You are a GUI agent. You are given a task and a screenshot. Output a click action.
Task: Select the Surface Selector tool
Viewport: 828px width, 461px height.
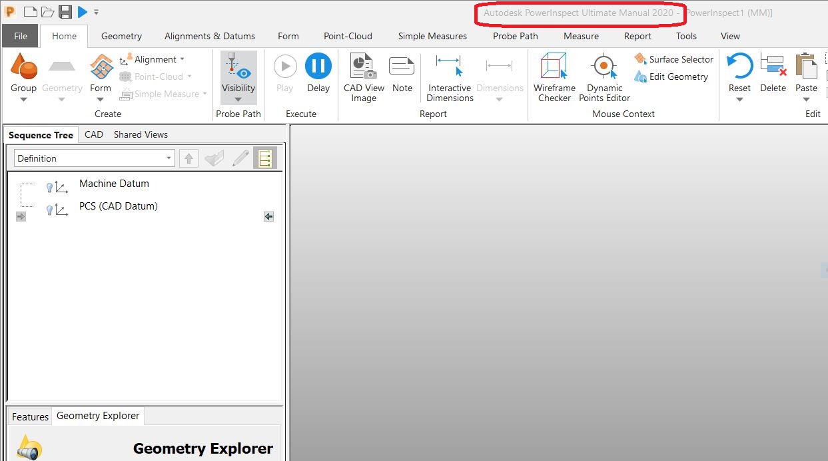pos(673,59)
